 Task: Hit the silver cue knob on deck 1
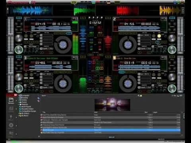point(19,39)
